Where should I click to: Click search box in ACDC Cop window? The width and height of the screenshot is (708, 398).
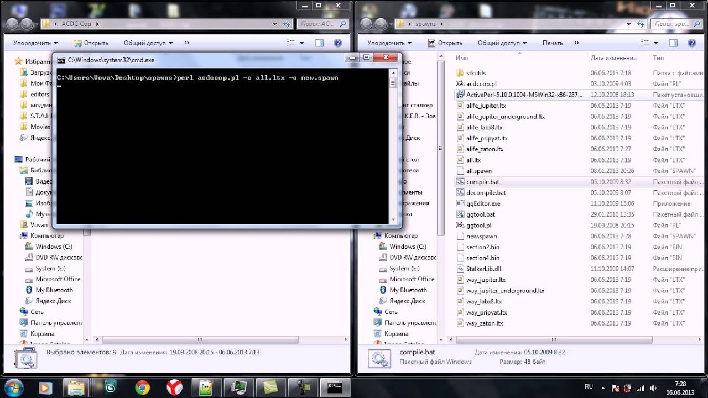tap(323, 24)
